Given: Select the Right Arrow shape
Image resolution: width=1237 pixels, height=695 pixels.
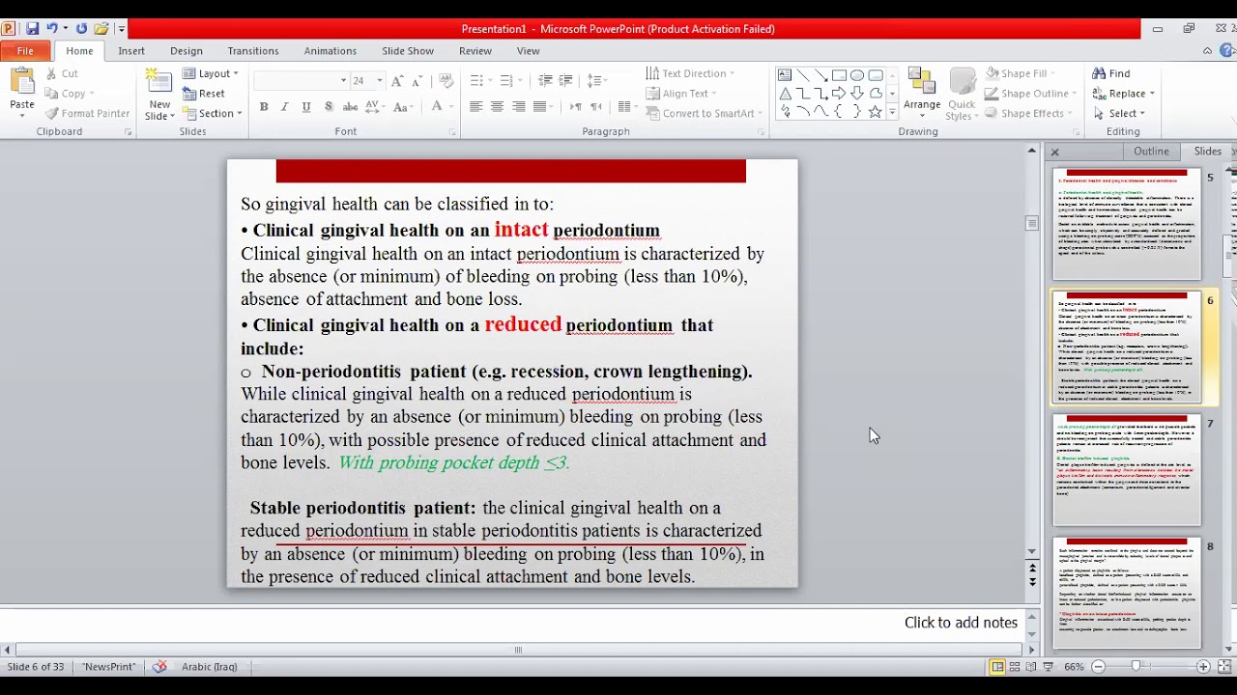Looking at the screenshot, I should click(839, 94).
